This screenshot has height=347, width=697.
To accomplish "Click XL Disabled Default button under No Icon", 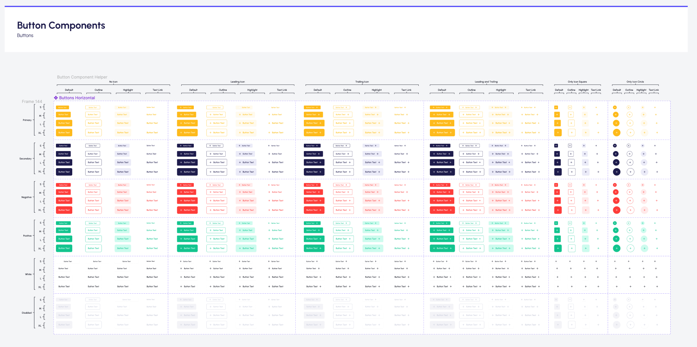I will pos(64,325).
